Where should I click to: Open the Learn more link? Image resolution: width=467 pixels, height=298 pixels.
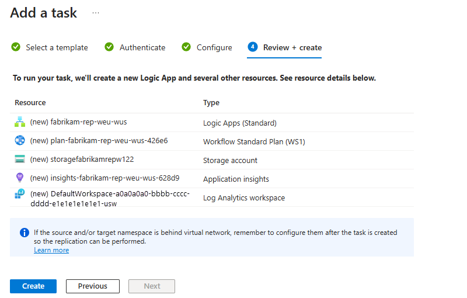coord(51,250)
